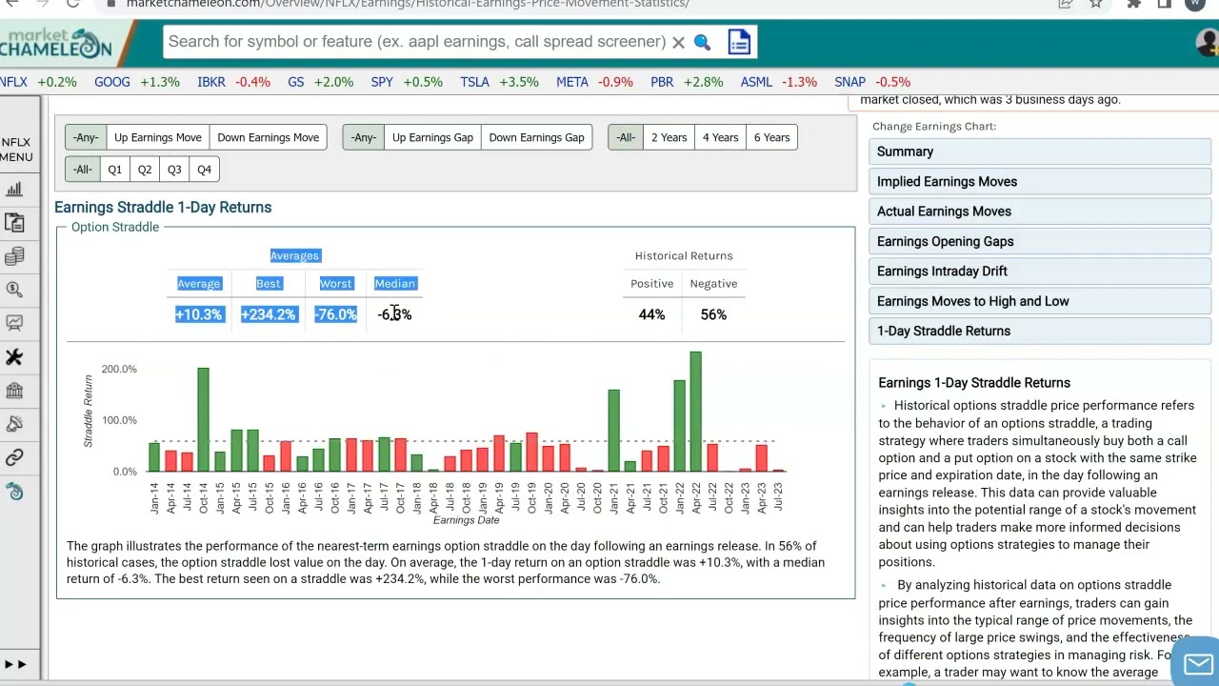Filter by Up Earnings Move
Viewport: 1219px width, 686px height.
point(158,137)
